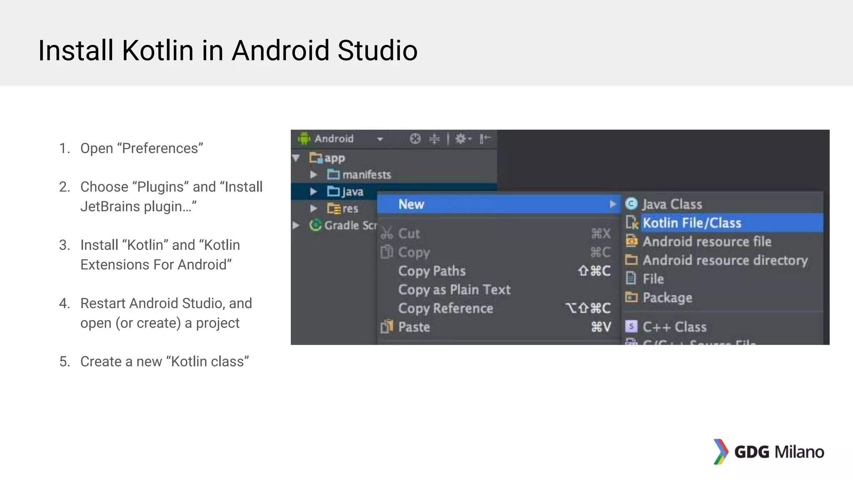
Task: Click the slide title Install Kotlin text
Action: click(x=228, y=50)
